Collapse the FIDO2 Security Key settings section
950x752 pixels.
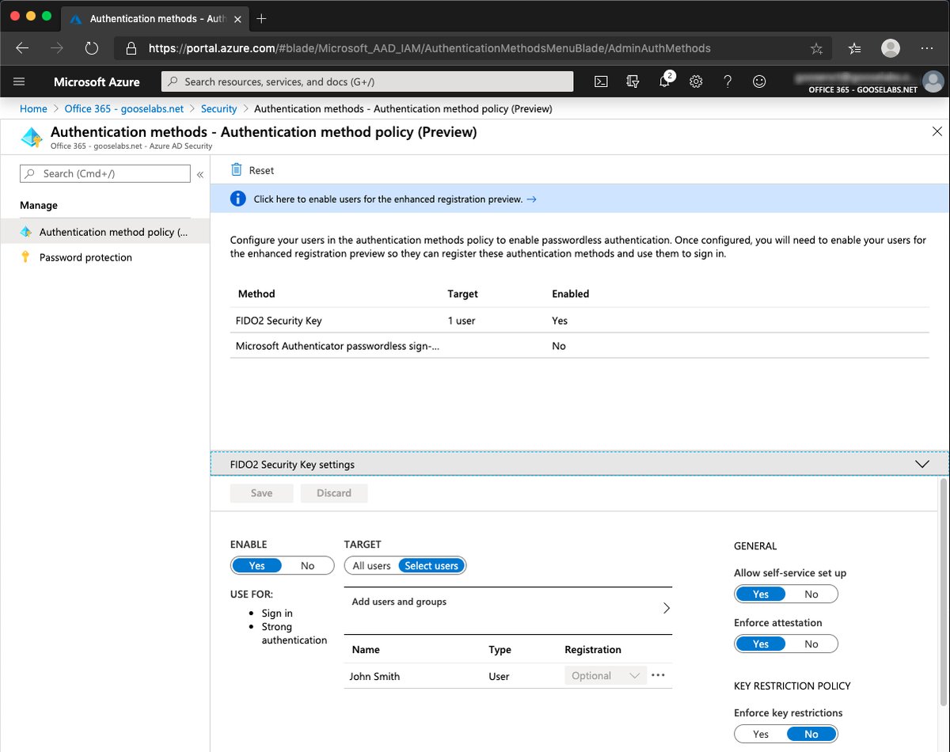click(x=921, y=464)
